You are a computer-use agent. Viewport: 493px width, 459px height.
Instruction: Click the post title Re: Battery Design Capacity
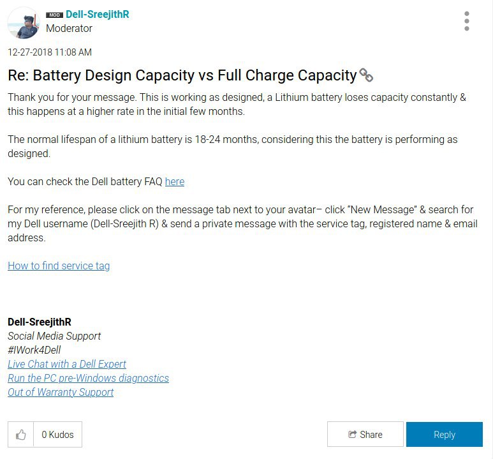pos(182,75)
